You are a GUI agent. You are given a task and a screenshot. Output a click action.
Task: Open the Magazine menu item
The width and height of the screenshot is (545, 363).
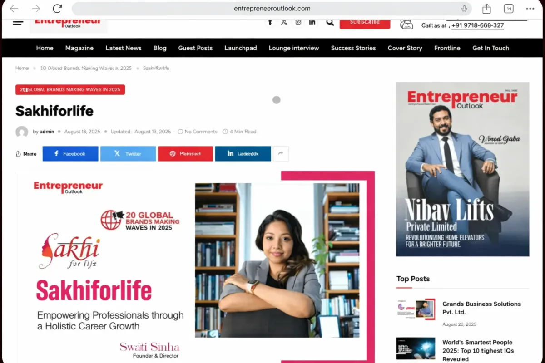tap(79, 48)
